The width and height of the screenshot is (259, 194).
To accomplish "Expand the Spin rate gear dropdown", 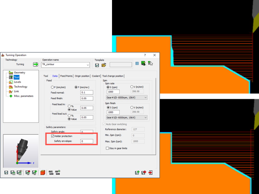I will 145,97.
